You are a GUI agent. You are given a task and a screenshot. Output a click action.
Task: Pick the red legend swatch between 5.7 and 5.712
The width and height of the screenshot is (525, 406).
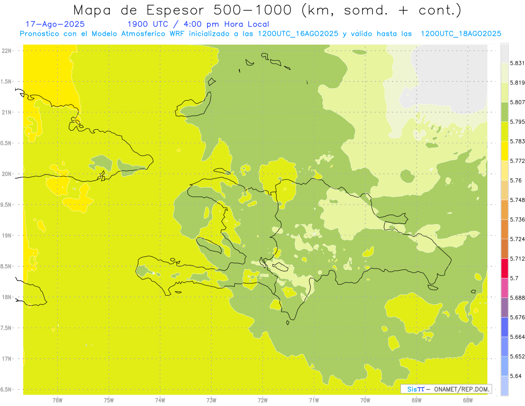tap(504, 268)
